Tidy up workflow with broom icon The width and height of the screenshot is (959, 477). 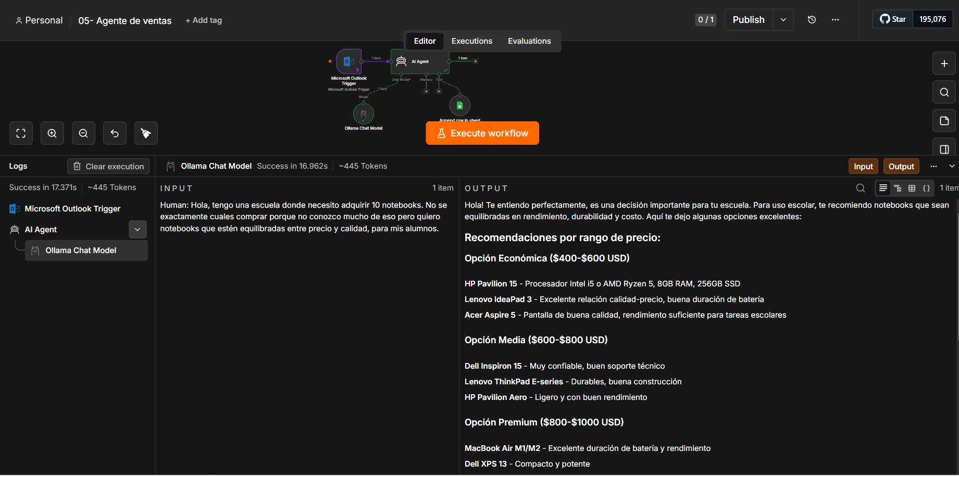[146, 133]
